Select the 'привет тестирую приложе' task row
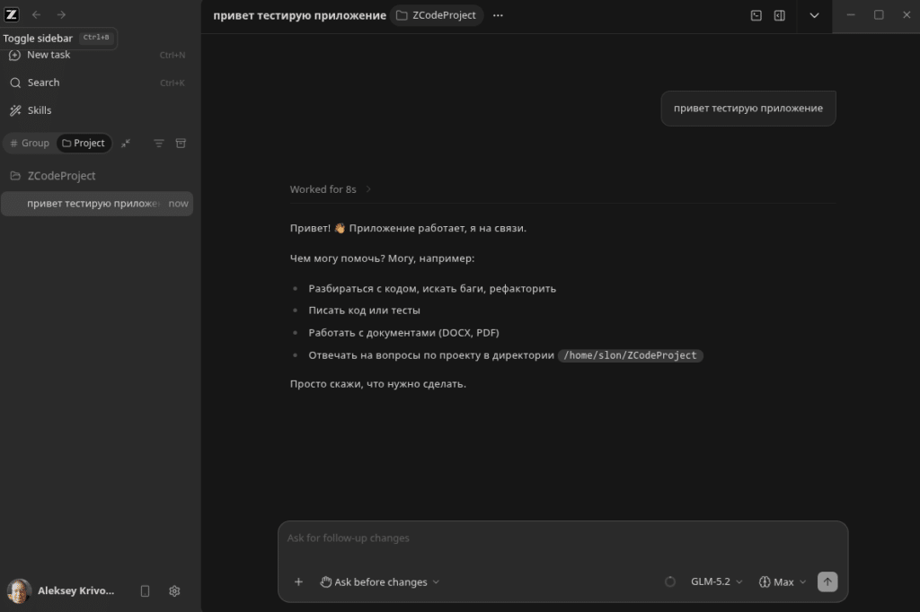The height and width of the screenshot is (612, 920). tap(97, 204)
